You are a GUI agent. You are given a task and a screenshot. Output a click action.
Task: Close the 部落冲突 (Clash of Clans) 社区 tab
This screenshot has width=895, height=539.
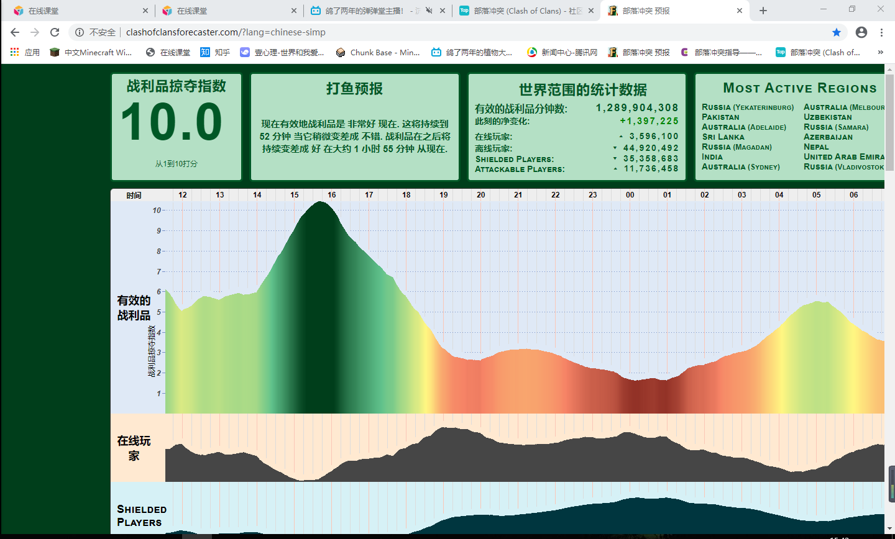point(591,11)
